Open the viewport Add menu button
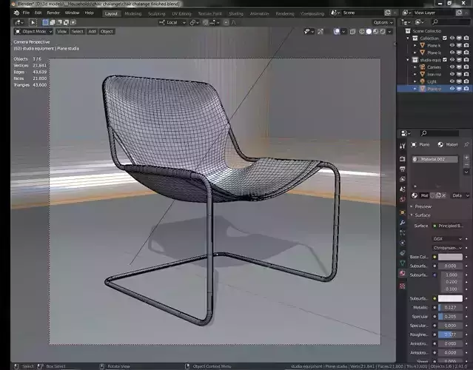The width and height of the screenshot is (473, 370). (92, 31)
